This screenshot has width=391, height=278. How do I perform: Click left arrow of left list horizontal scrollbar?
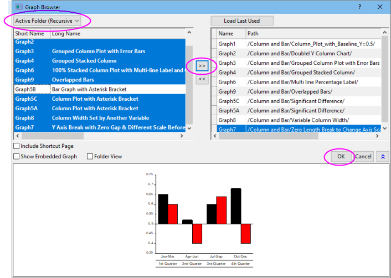[17, 136]
